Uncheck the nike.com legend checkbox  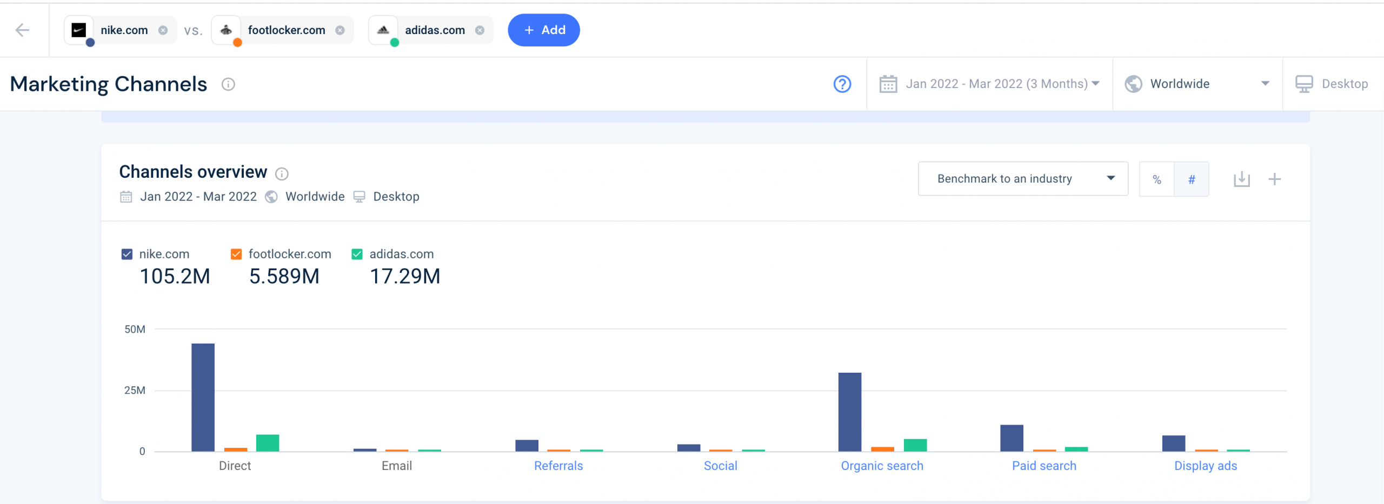[x=127, y=254]
